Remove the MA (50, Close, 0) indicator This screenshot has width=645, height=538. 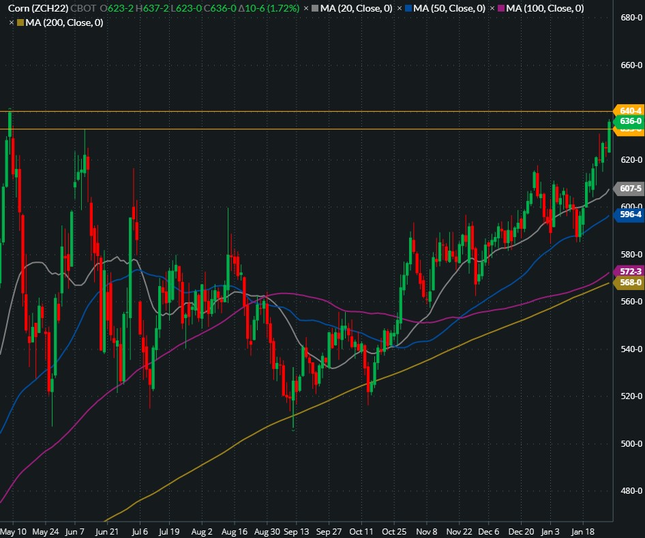pos(400,9)
